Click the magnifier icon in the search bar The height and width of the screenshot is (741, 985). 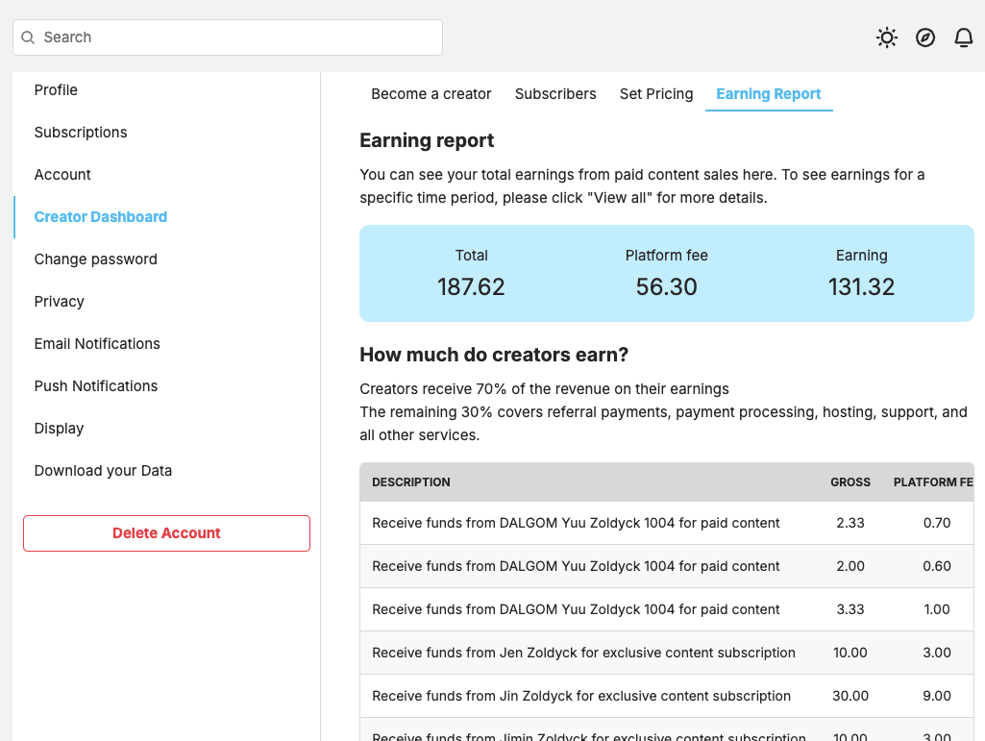(x=28, y=37)
